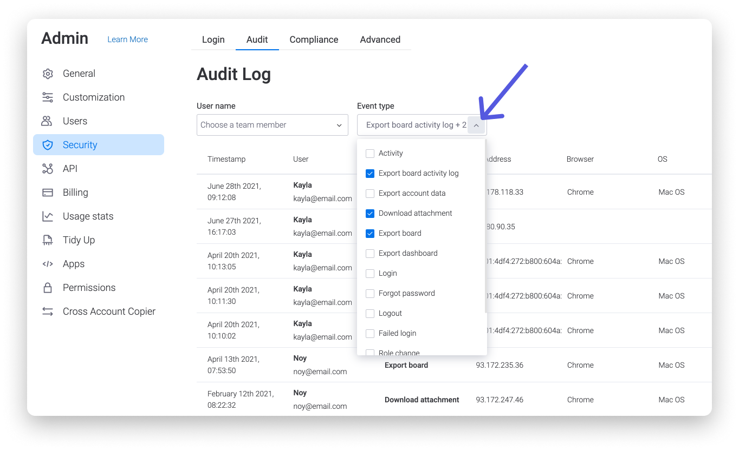The height and width of the screenshot is (451, 739).
Task: Click the Usage stats chart icon
Action: [x=48, y=216]
